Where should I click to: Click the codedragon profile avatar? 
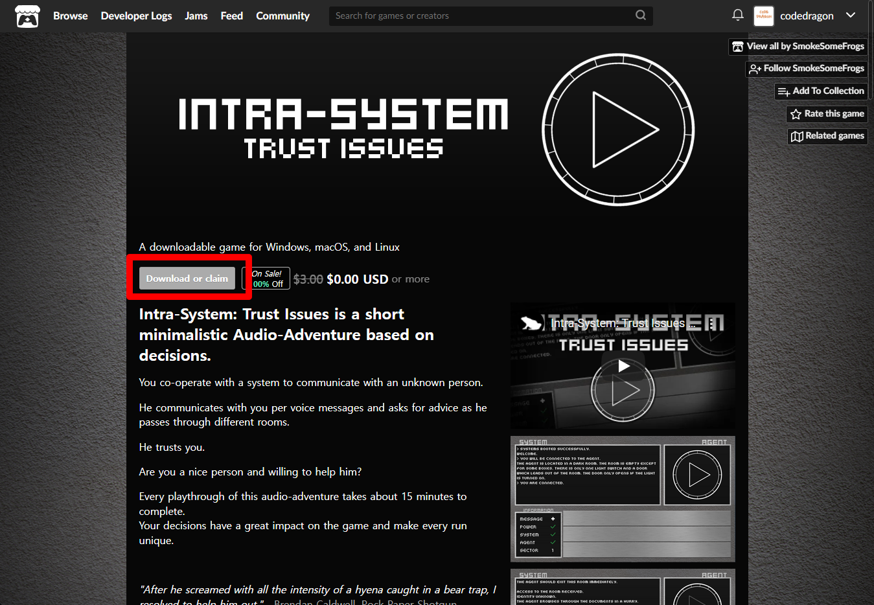pos(764,16)
